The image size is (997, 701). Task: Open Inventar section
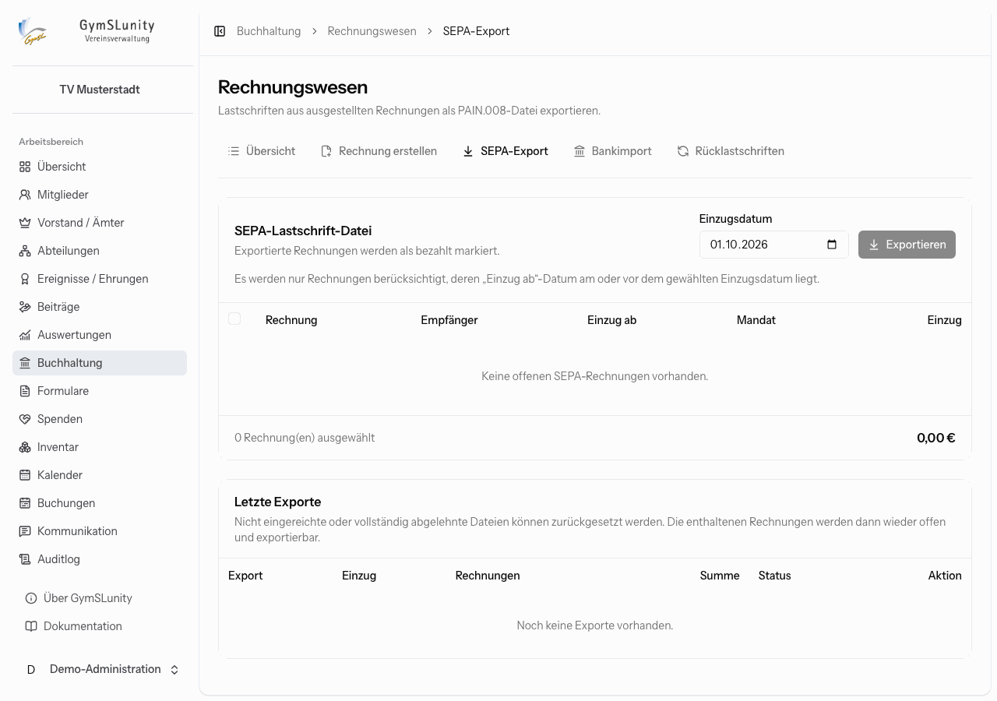point(100,447)
